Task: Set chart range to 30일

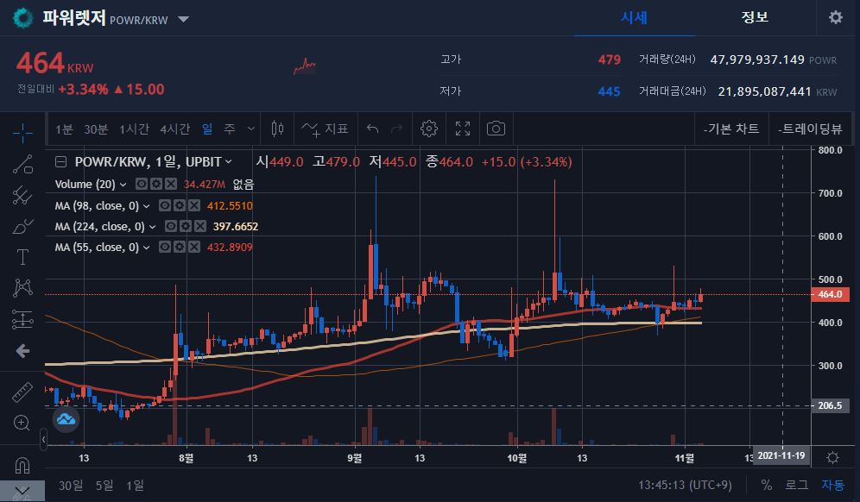Action: pos(71,486)
